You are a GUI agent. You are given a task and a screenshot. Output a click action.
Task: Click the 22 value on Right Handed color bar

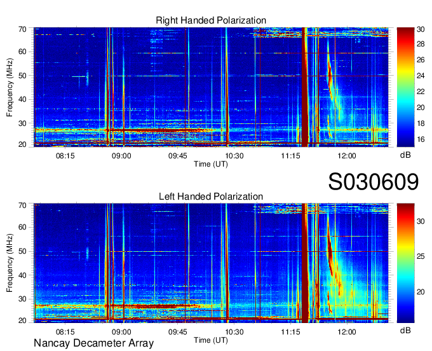click(x=421, y=92)
